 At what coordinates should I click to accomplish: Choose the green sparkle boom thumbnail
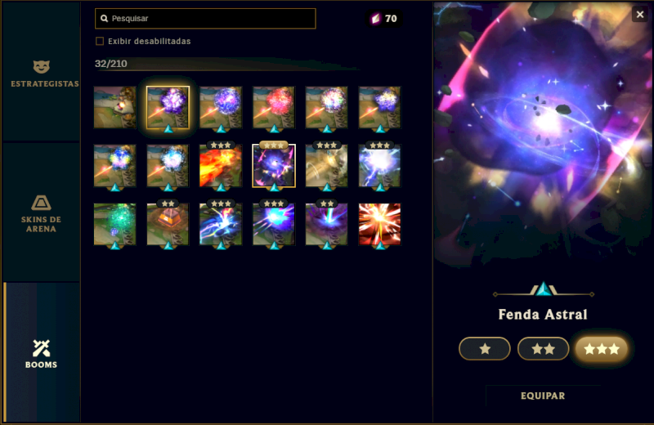[114, 224]
